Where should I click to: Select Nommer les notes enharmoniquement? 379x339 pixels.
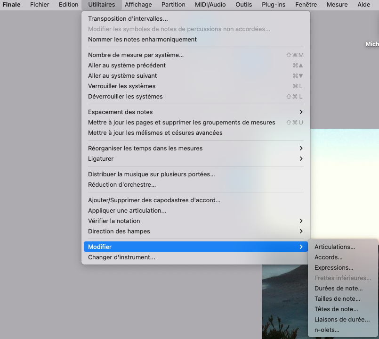tap(142, 40)
